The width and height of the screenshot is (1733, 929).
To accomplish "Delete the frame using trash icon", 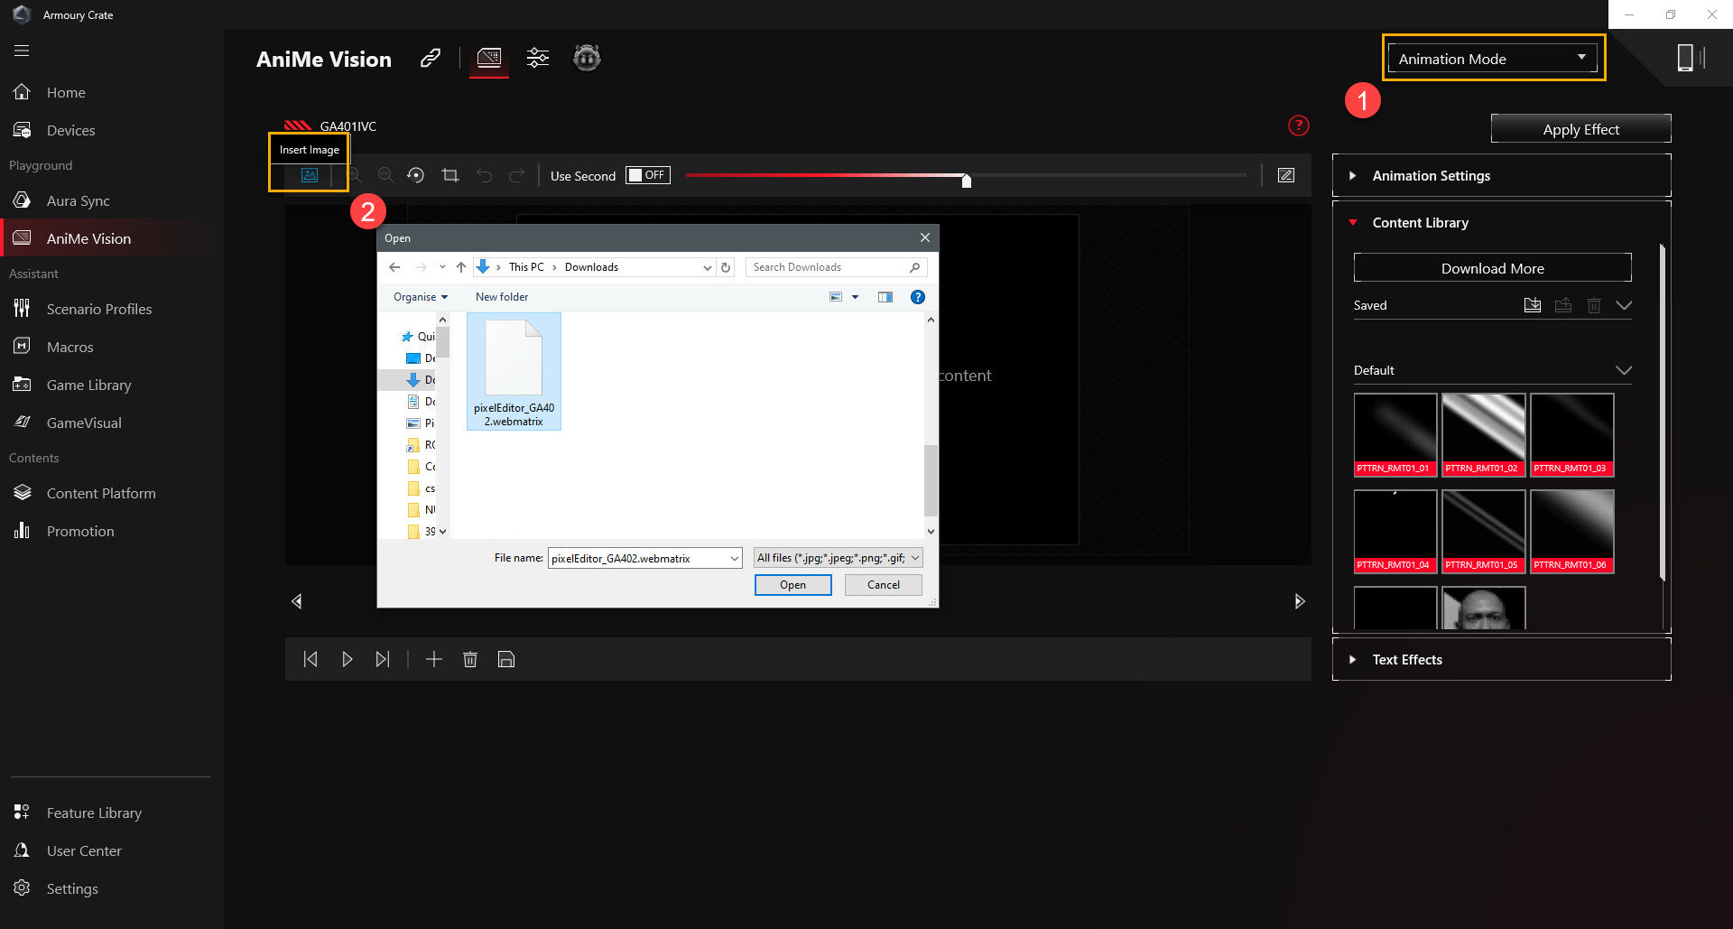I will click(x=470, y=660).
